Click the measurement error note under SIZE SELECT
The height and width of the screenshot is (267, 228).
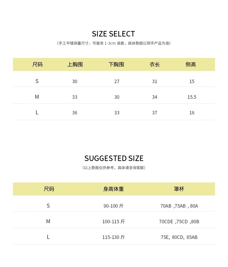[x=114, y=43]
